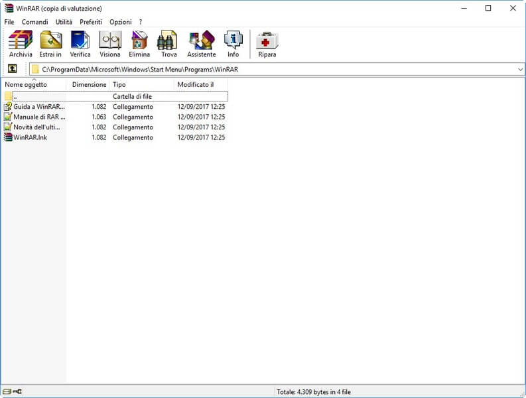Sort by Modificato il column header
The image size is (526, 398).
pos(201,84)
